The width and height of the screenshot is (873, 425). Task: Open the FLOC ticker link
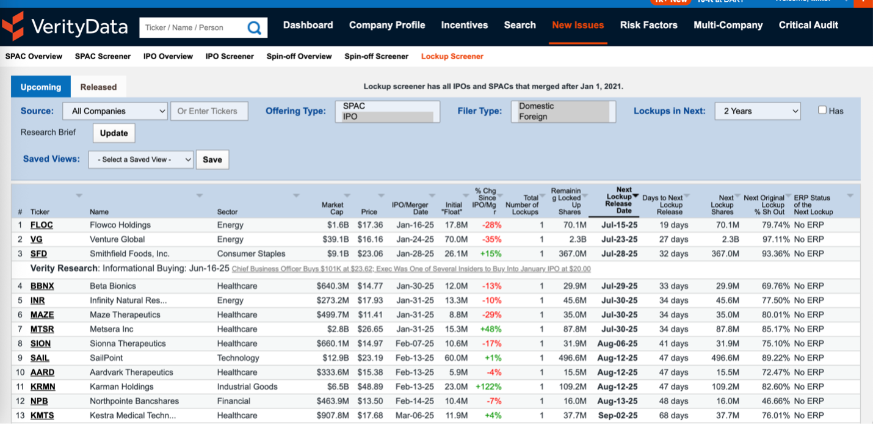pos(42,225)
